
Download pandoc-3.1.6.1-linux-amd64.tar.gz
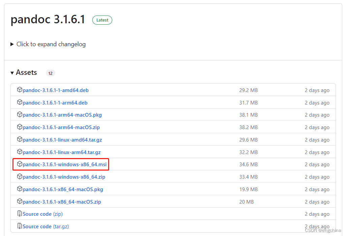62,140
